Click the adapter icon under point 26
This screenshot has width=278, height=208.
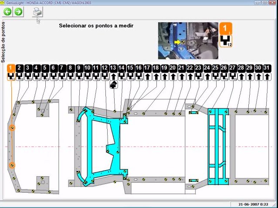224,77
